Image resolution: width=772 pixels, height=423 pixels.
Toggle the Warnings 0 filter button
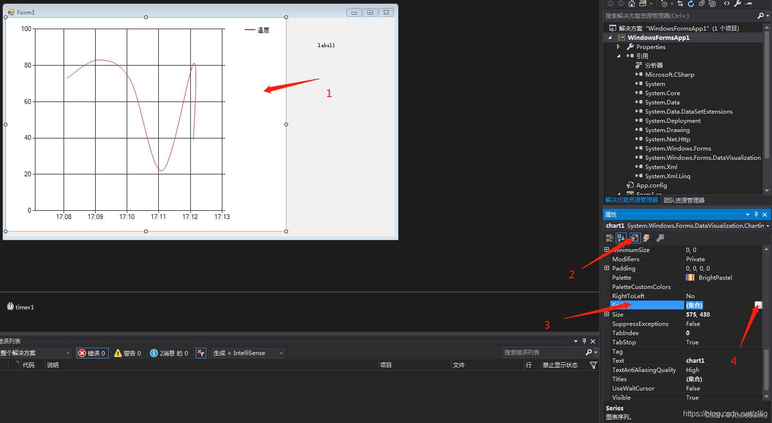click(x=127, y=353)
